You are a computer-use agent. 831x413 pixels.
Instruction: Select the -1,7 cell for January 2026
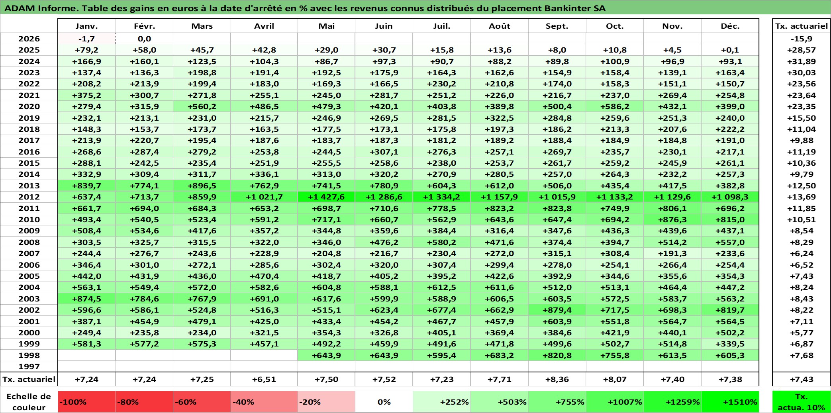point(87,39)
